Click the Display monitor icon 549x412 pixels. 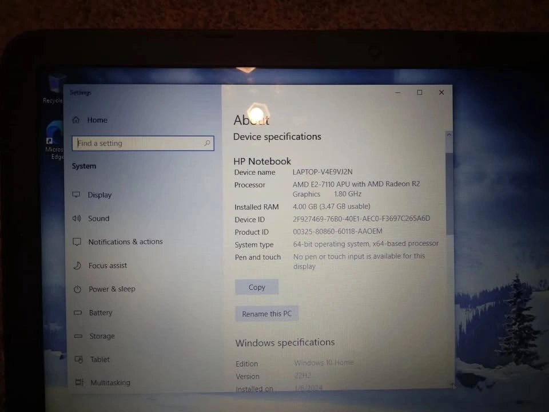click(x=77, y=195)
